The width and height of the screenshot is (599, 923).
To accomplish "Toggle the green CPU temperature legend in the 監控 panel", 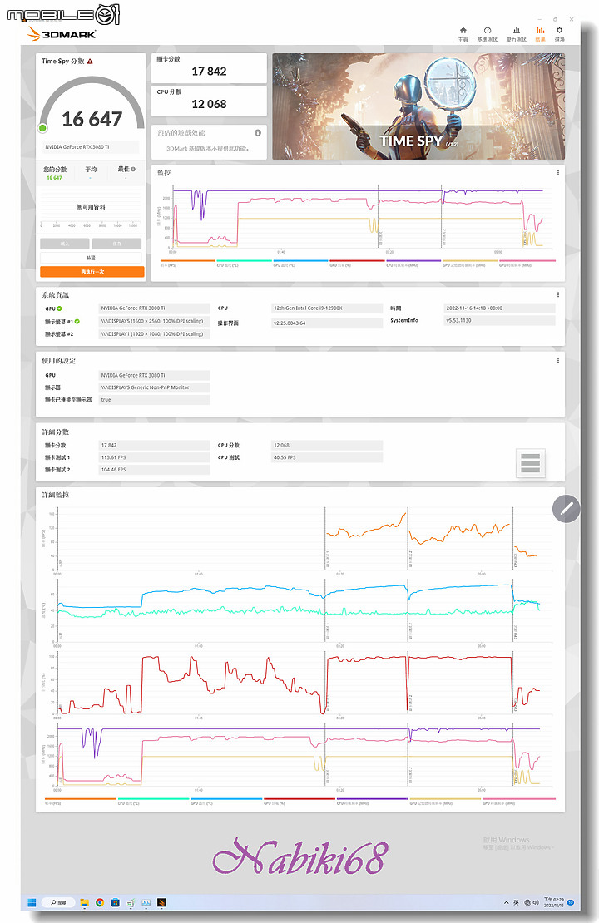I will click(x=244, y=263).
